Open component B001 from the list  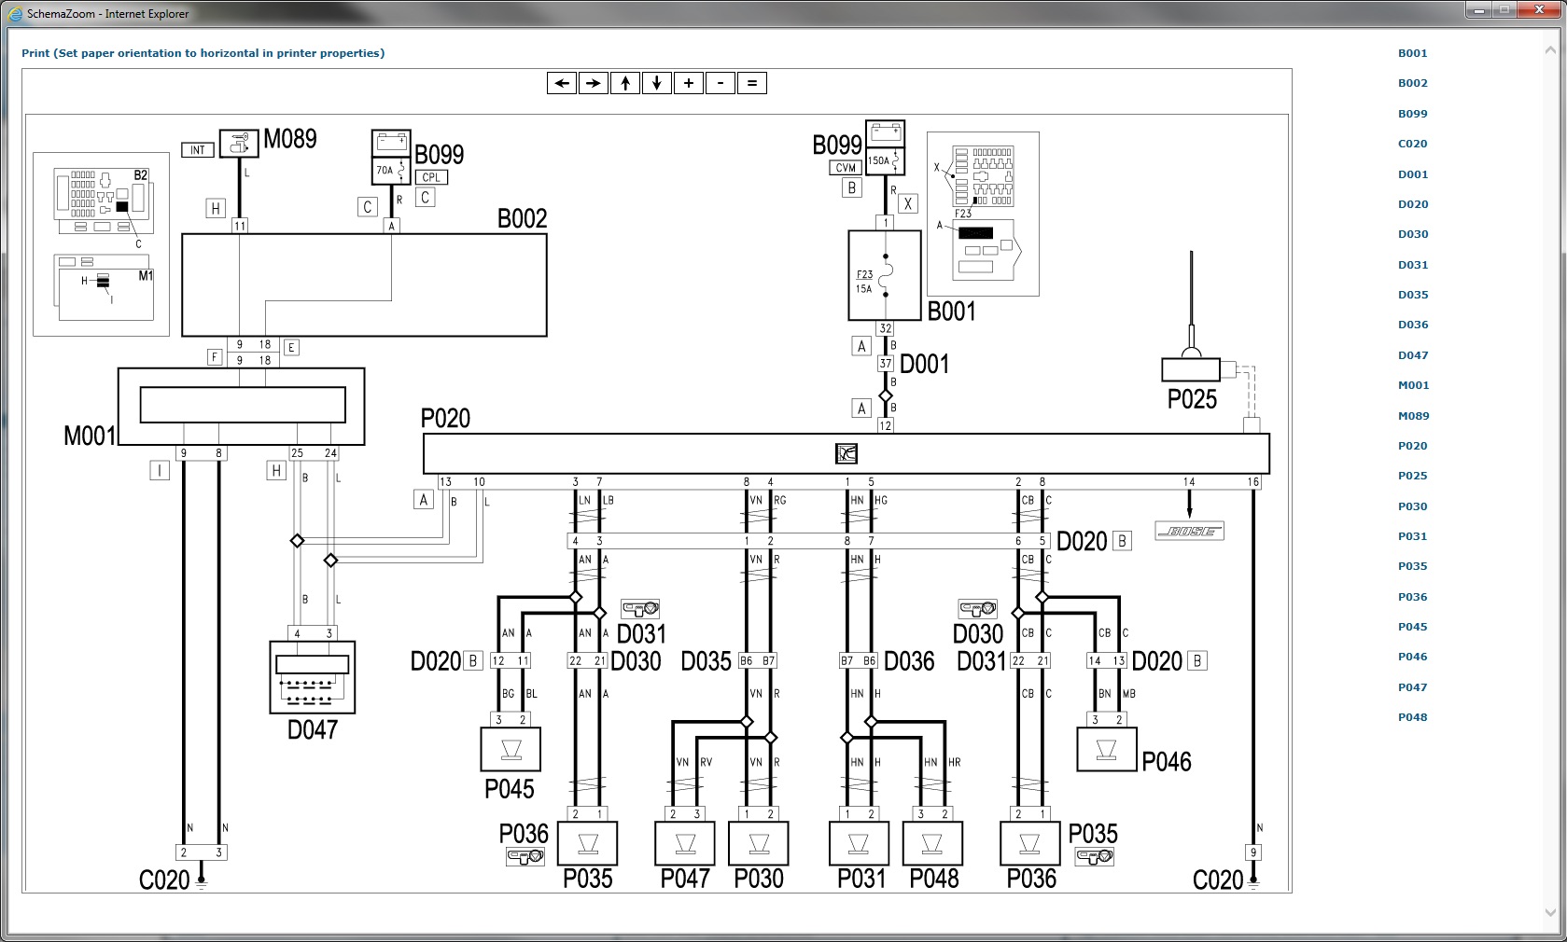1412,53
